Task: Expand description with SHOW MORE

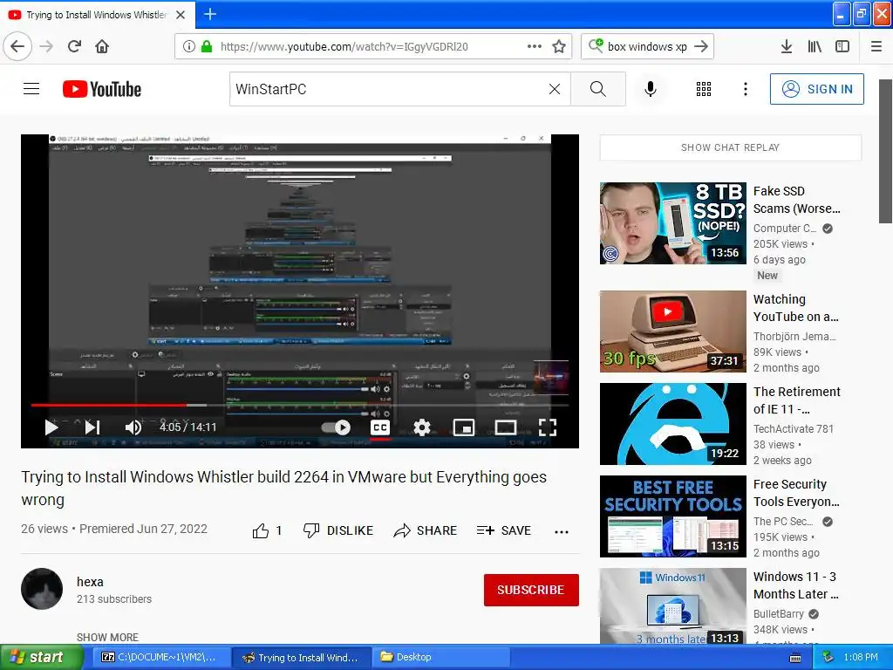Action: 107,637
